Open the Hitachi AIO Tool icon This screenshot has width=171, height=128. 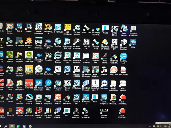(x=29, y=41)
